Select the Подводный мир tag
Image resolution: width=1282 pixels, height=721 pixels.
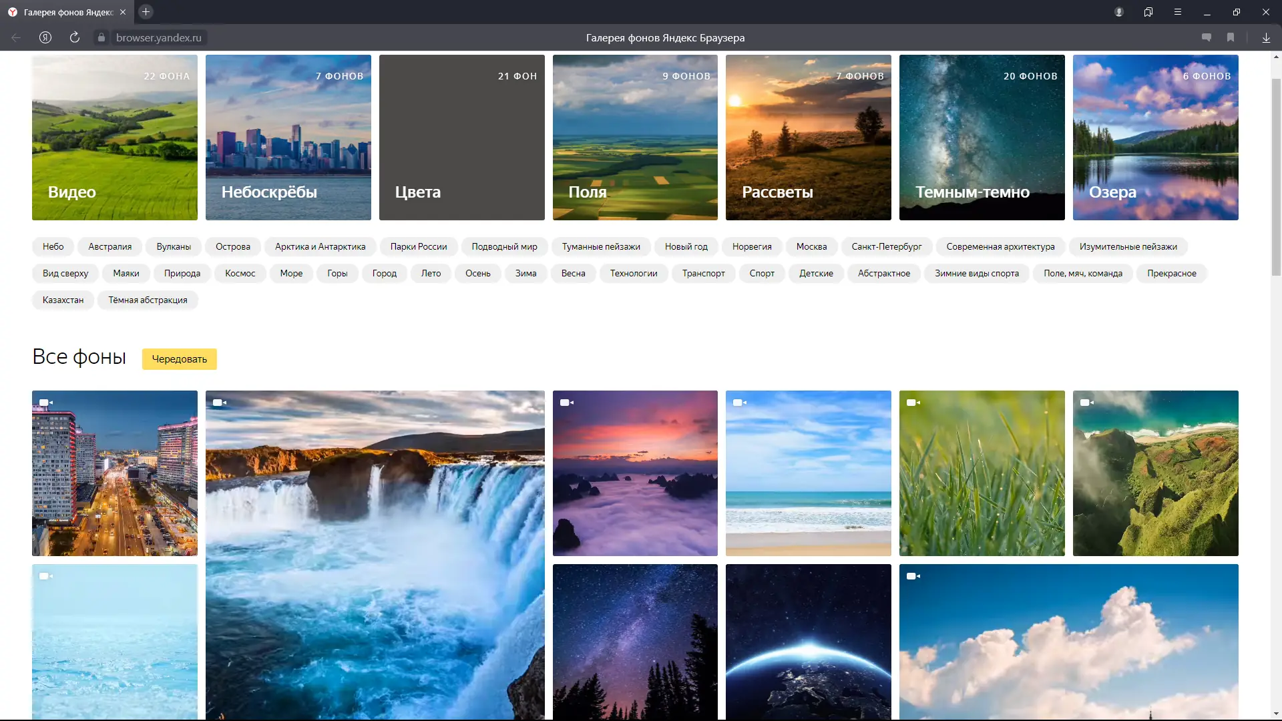coord(504,247)
